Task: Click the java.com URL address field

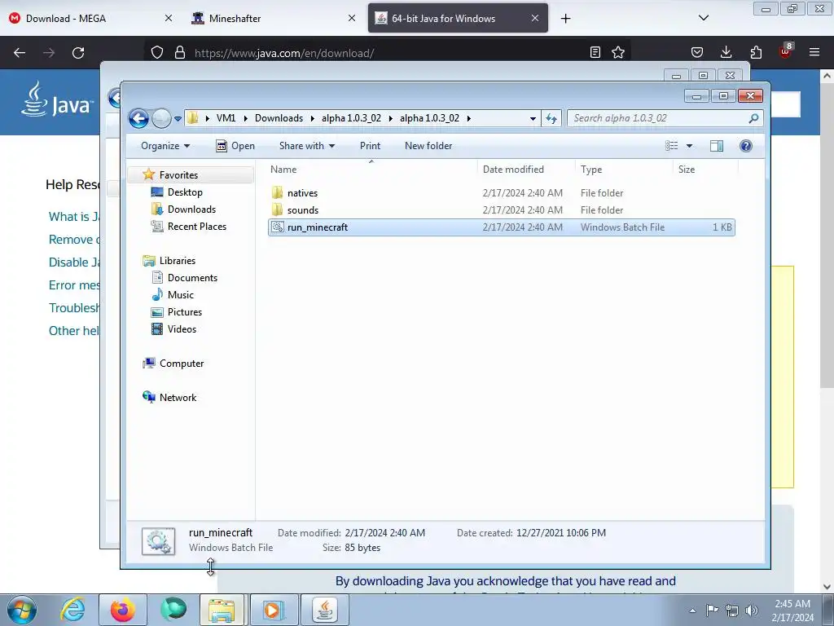Action: pos(284,53)
